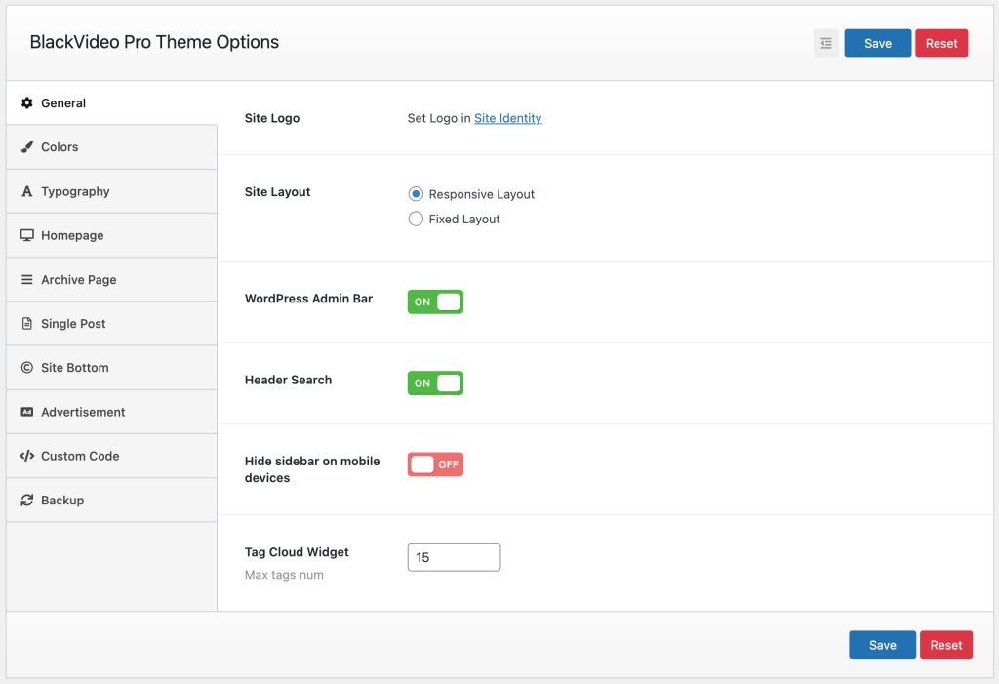Viewport: 999px width, 684px height.
Task: Click the Site Logo label
Action: point(272,118)
